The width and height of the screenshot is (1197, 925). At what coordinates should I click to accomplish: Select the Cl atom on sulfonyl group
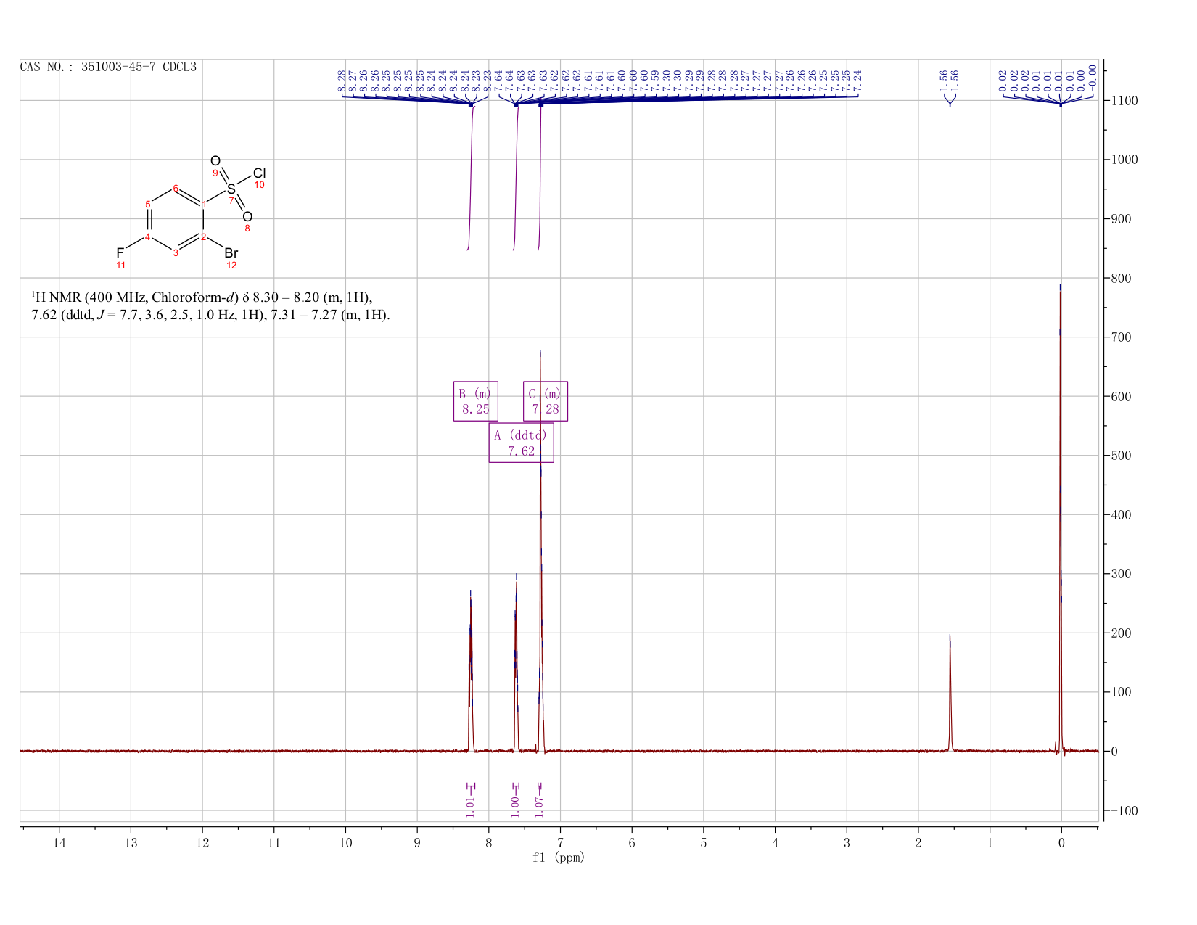tap(260, 173)
